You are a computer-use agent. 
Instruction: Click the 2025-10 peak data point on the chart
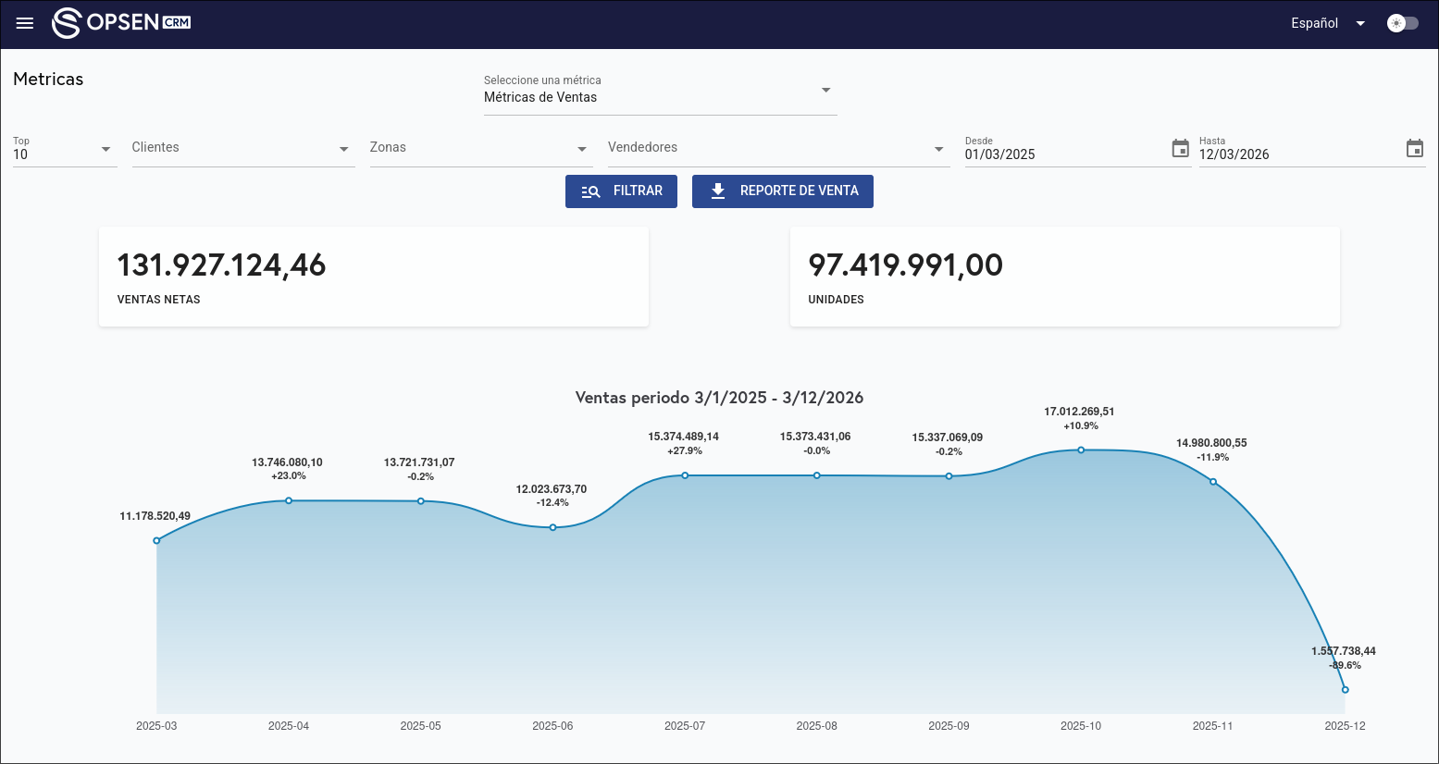click(x=1081, y=449)
